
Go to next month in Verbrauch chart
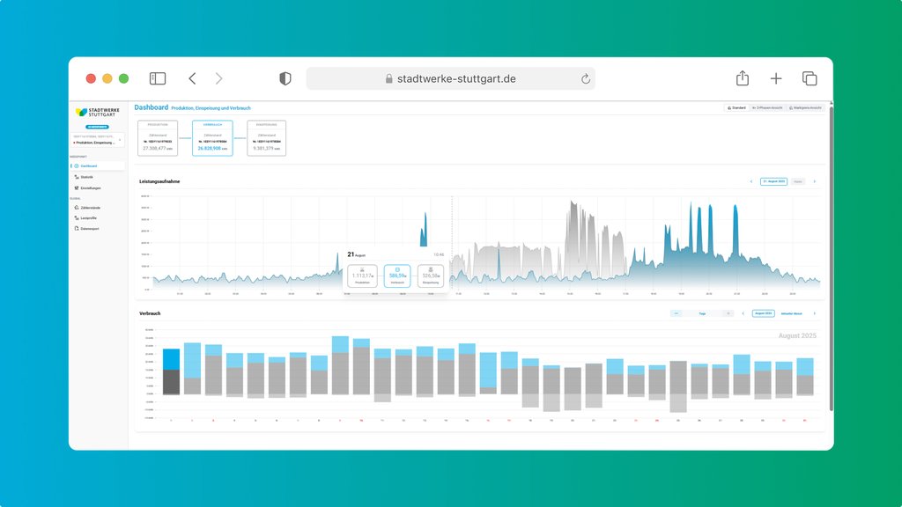coord(815,314)
